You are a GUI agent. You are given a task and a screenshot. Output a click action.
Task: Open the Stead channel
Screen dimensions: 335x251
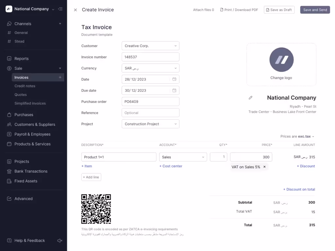[x=19, y=41]
